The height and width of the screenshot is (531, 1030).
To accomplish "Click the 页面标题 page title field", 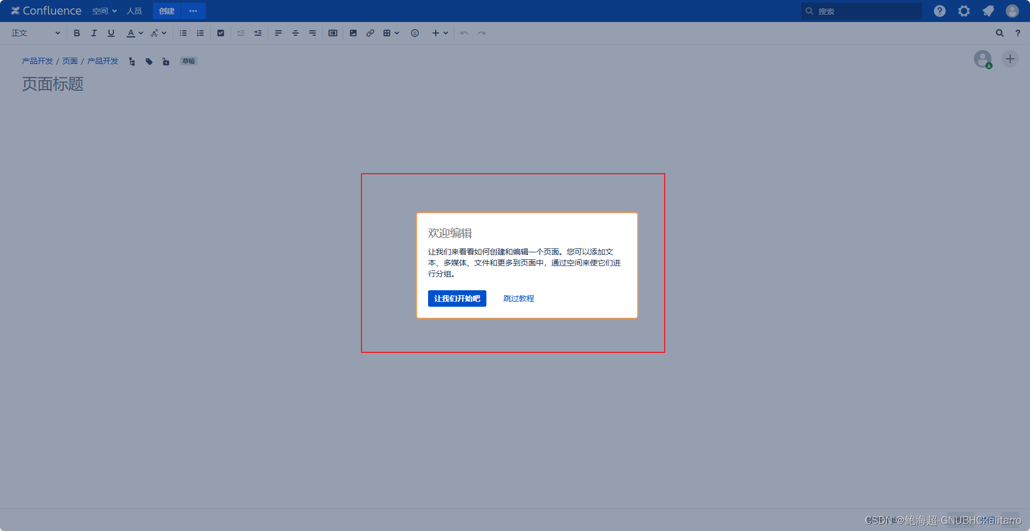I will point(53,84).
